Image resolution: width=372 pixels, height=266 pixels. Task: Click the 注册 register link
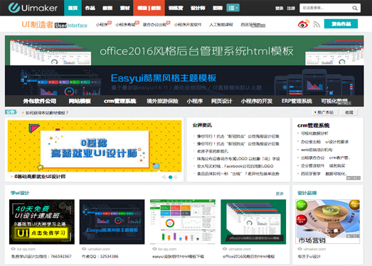coord(291,8)
